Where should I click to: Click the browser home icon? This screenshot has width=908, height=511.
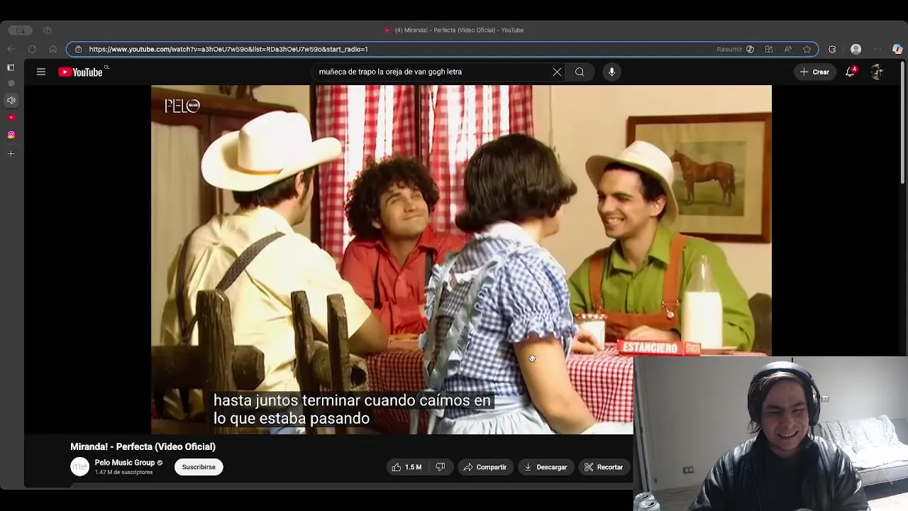click(x=52, y=49)
